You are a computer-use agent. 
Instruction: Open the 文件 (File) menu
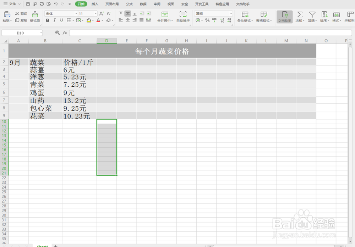[12, 4]
